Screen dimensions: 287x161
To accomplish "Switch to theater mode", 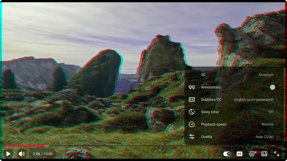I will pos(264,154).
